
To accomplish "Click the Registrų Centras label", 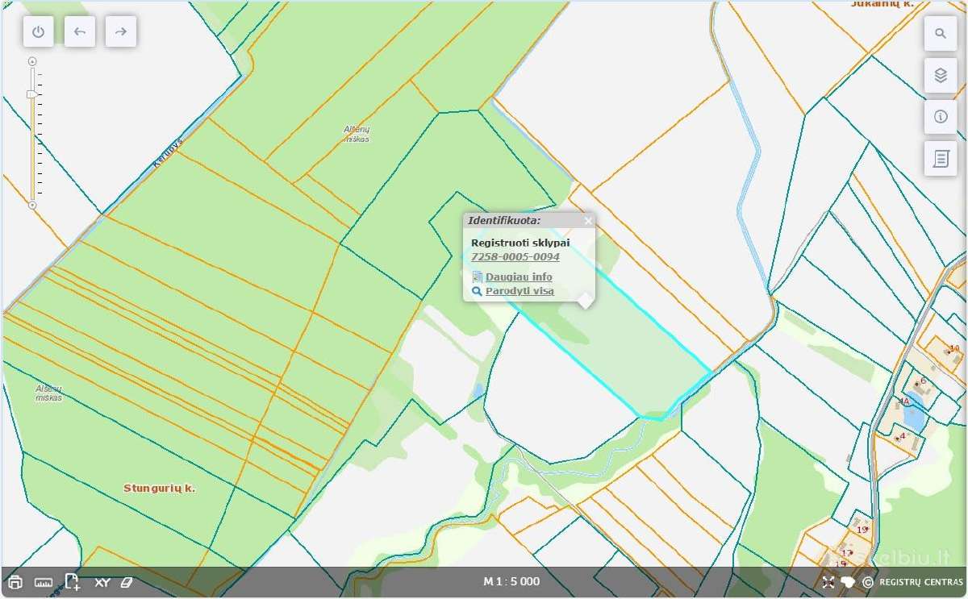I will point(921,582).
